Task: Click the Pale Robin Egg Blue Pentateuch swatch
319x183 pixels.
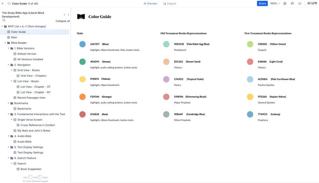Action: 166,44
